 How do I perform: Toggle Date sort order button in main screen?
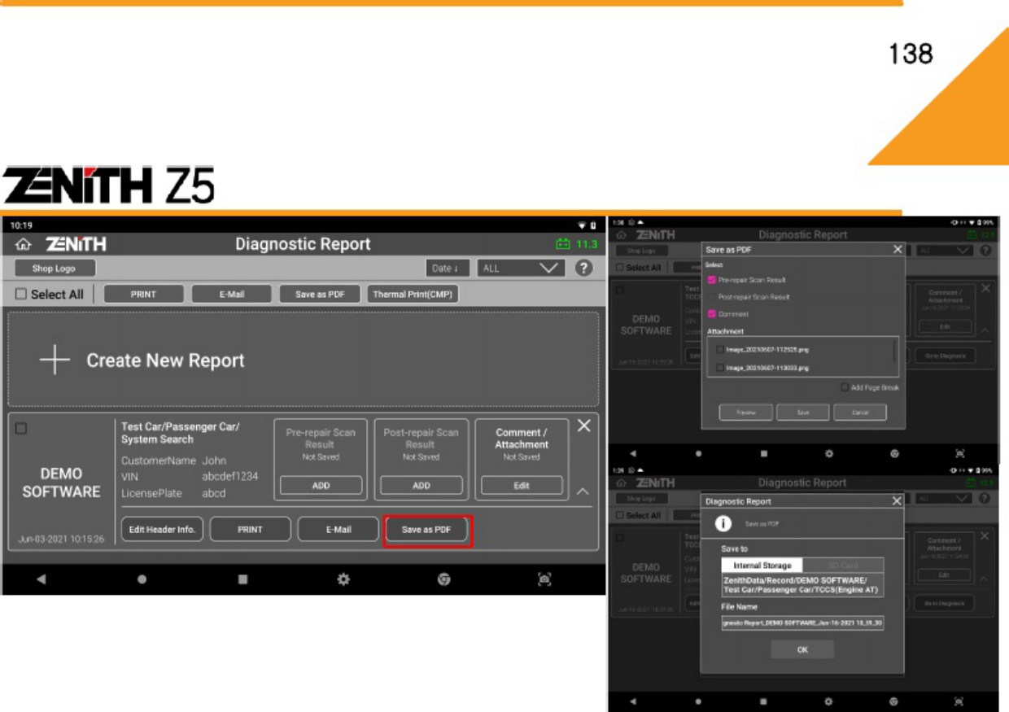448,268
